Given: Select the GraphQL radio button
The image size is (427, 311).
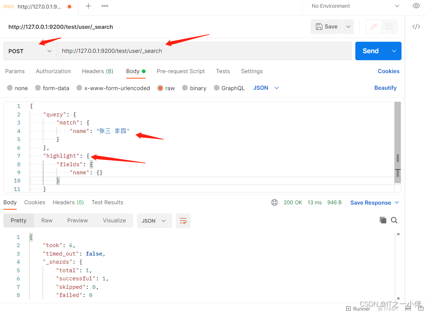Looking at the screenshot, I should point(216,88).
